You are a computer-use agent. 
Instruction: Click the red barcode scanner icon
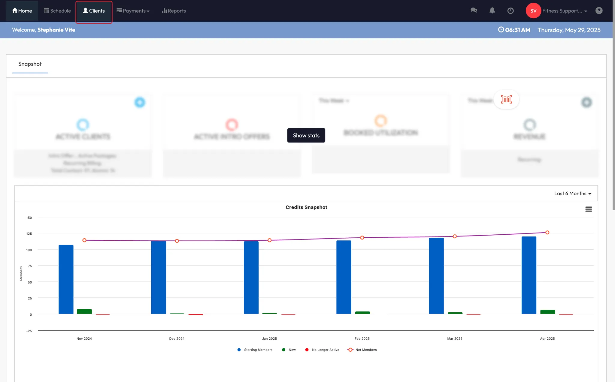click(x=506, y=99)
